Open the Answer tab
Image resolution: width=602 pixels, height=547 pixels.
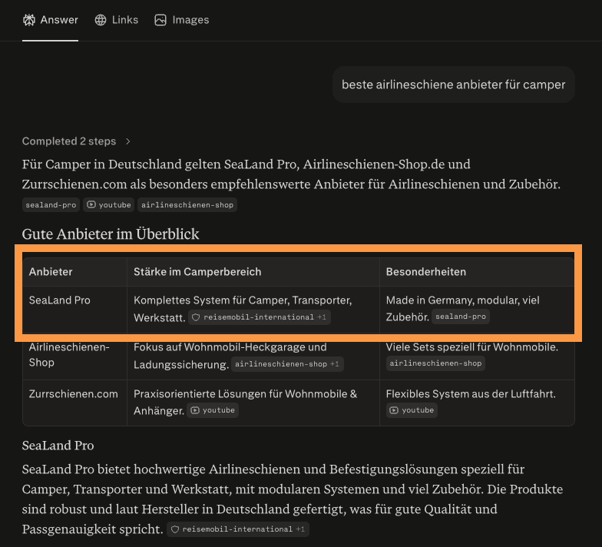[51, 20]
